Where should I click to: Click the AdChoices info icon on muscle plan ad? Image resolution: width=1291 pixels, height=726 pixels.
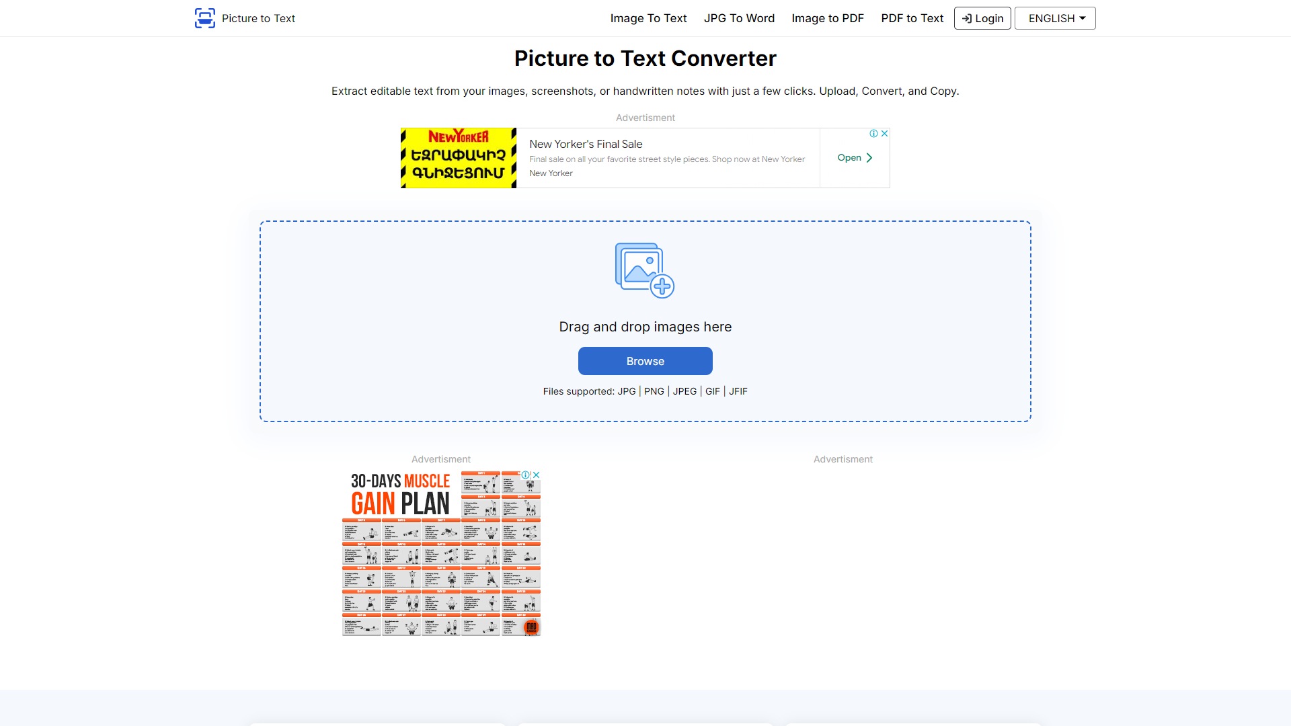[x=525, y=475]
